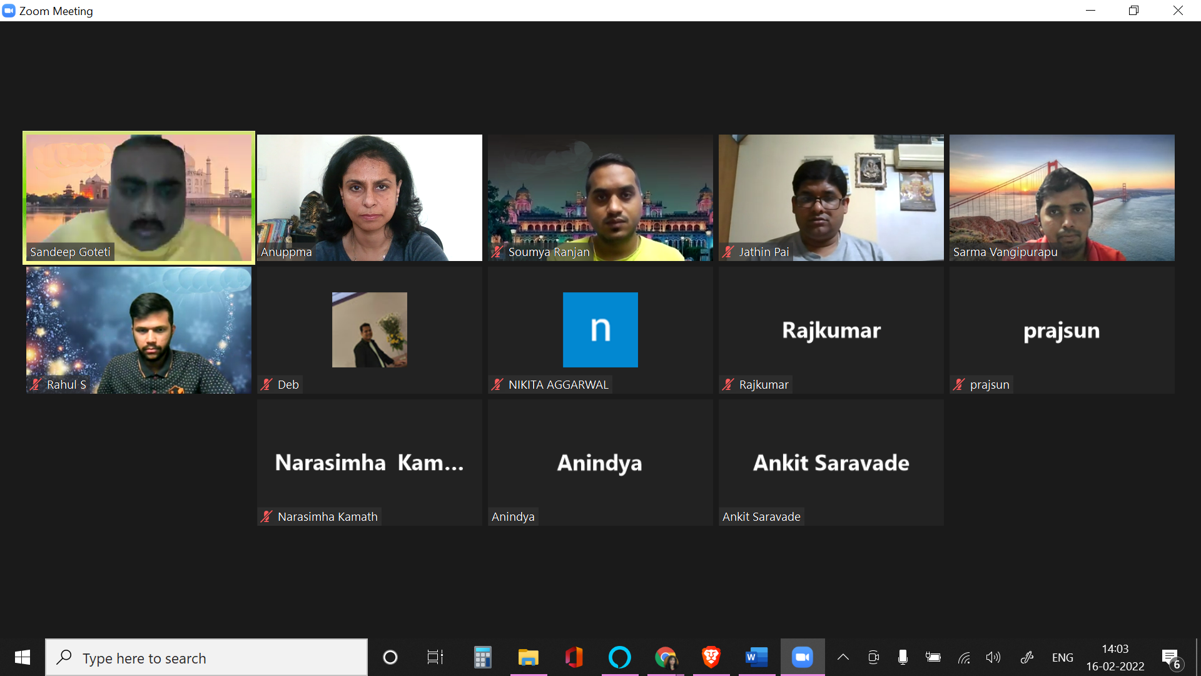Image resolution: width=1201 pixels, height=676 pixels.
Task: Open notification center with 6 alerts
Action: click(1171, 657)
